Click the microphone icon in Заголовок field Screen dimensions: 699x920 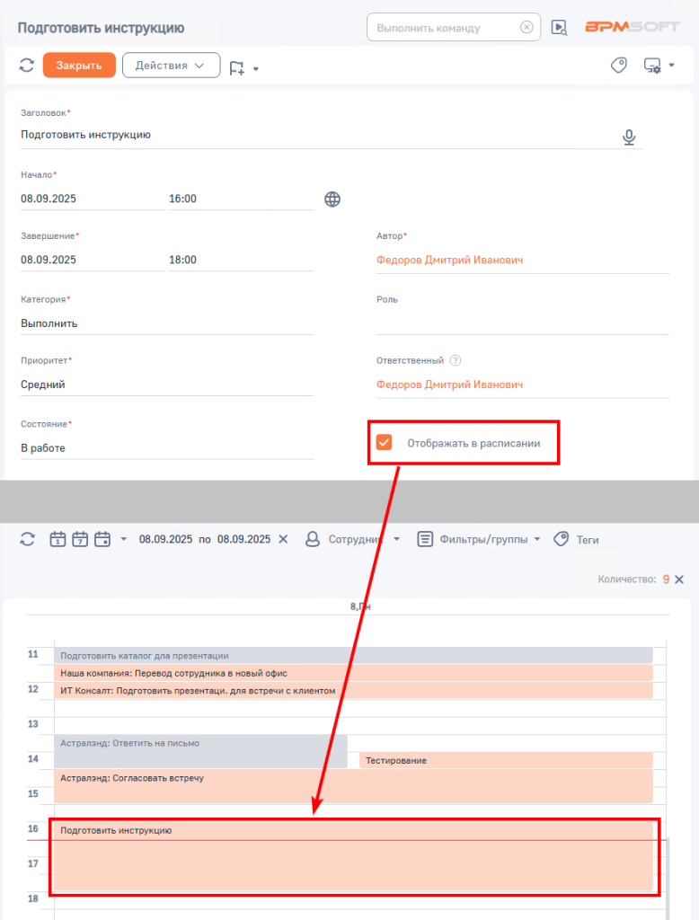629,137
